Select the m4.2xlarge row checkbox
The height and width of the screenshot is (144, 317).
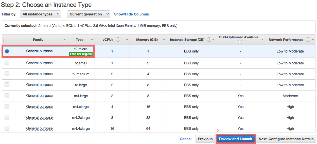(7, 118)
